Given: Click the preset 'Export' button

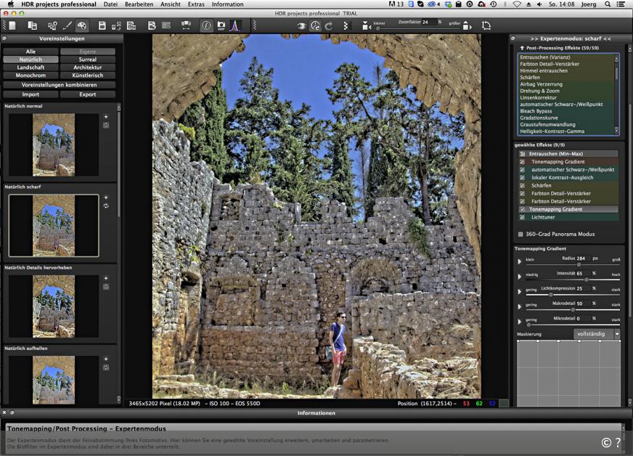Looking at the screenshot, I should pyautogui.click(x=88, y=94).
